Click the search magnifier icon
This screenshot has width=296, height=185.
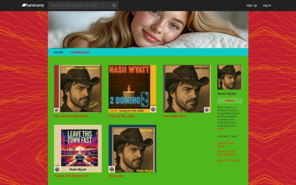[x=114, y=5]
